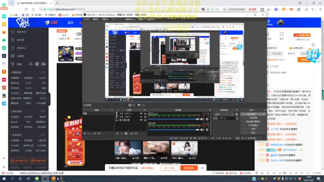This screenshot has height=182, width=324.
Task: Adjust transition duration stepper arrows
Action: click(x=237, y=118)
